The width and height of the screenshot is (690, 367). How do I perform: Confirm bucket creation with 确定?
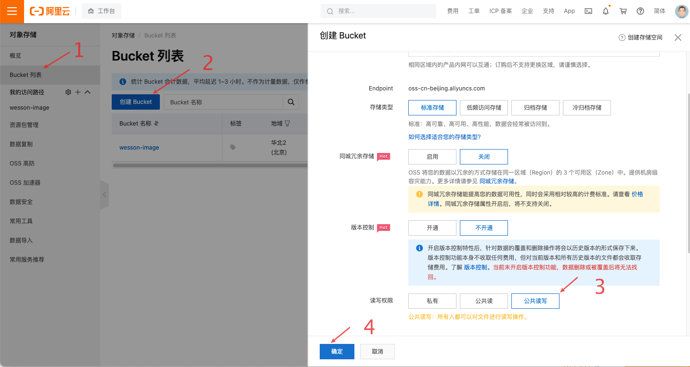(337, 352)
